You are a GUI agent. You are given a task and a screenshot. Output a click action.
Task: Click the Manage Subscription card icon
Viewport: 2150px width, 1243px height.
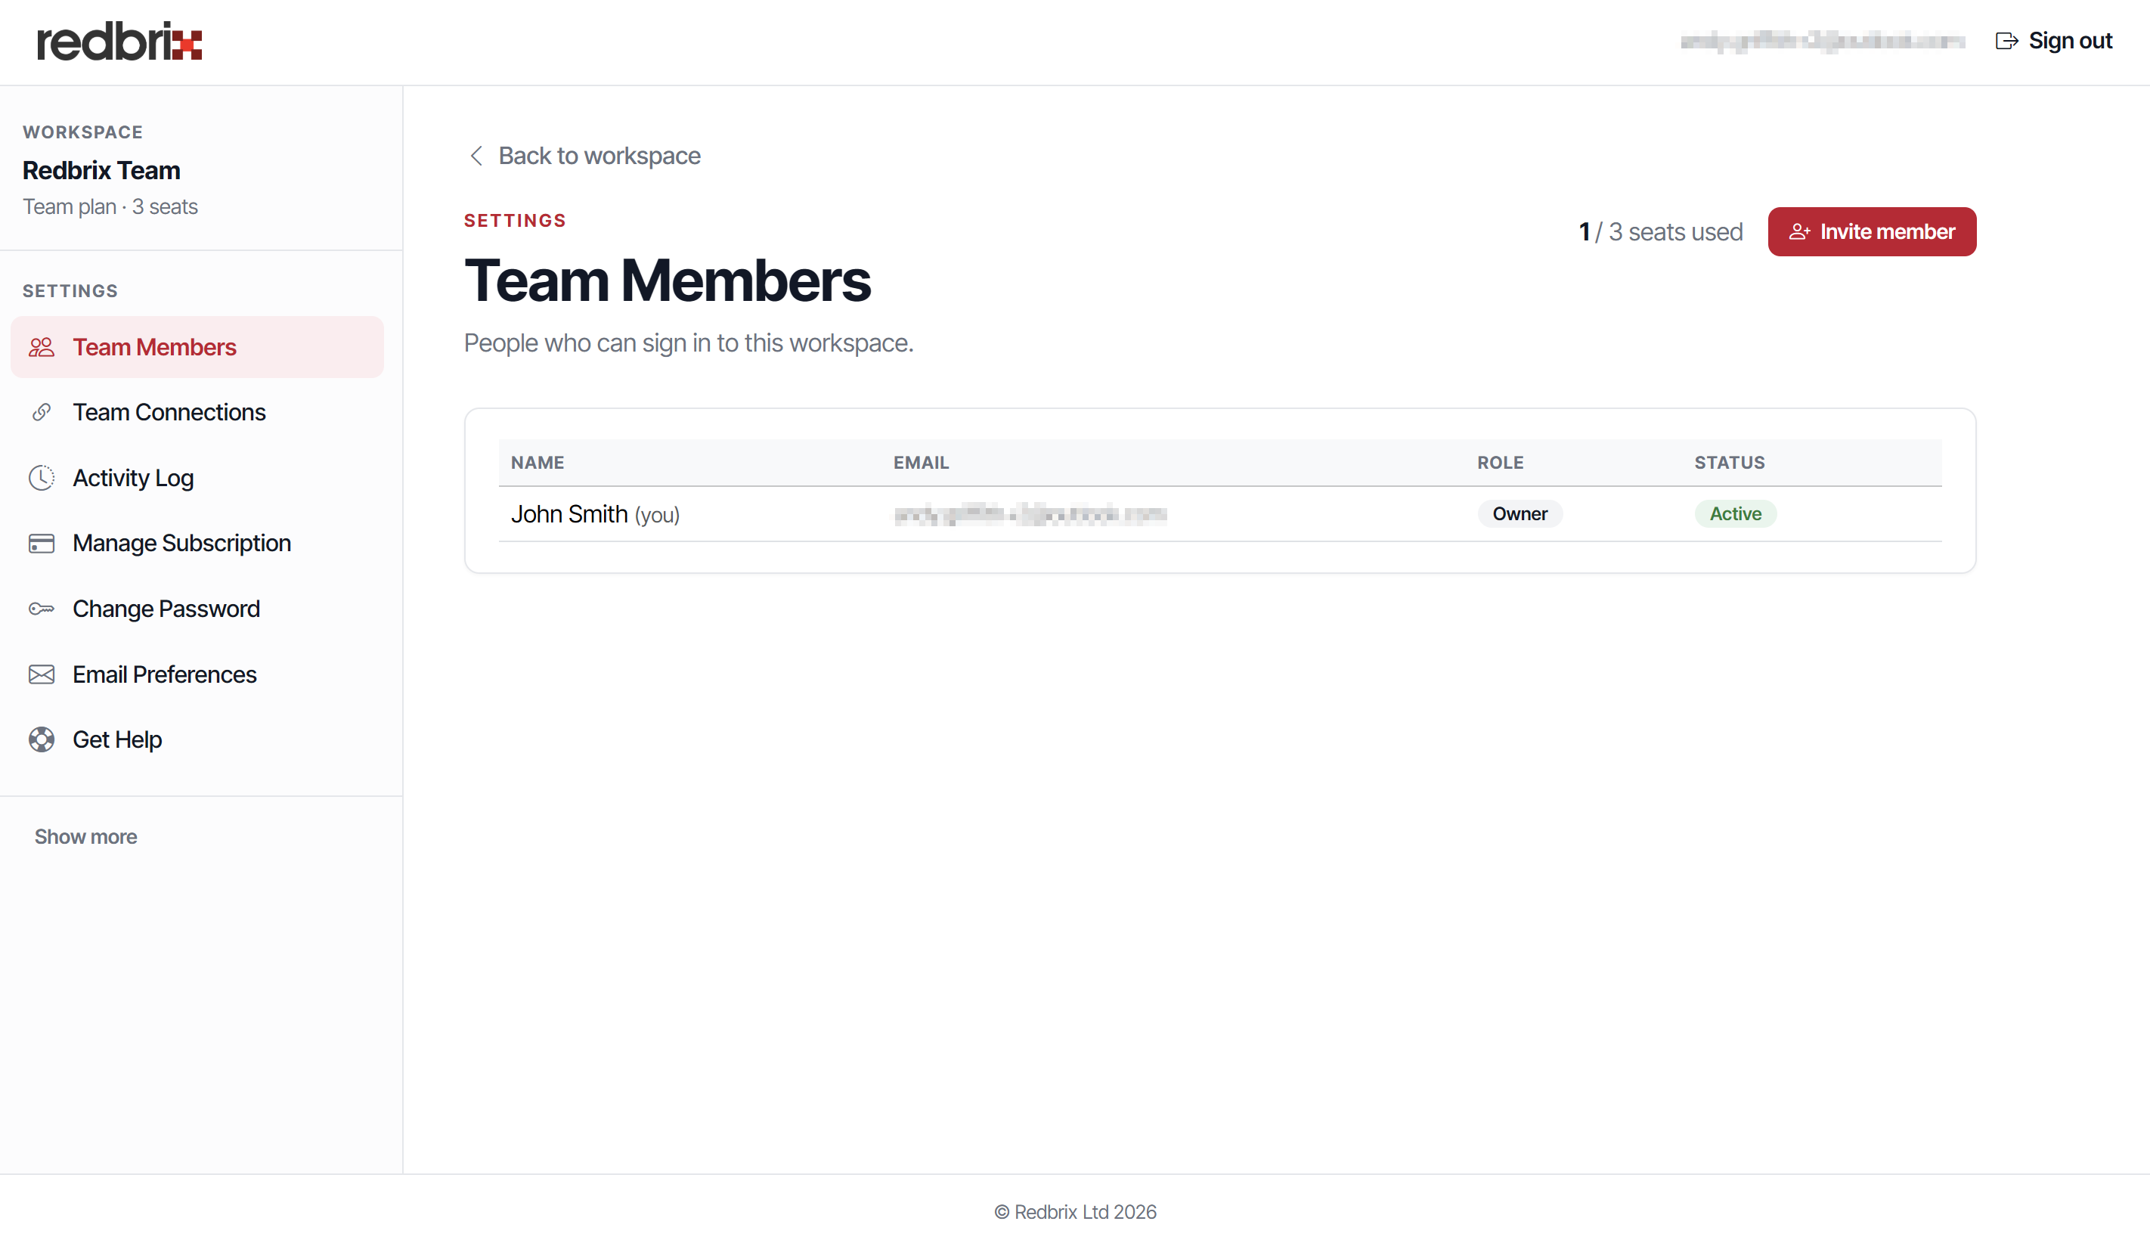pos(41,544)
